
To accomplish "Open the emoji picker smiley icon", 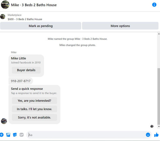I will click(148, 135).
